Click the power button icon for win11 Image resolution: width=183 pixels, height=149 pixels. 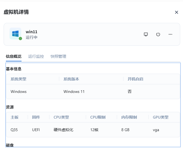point(158,34)
